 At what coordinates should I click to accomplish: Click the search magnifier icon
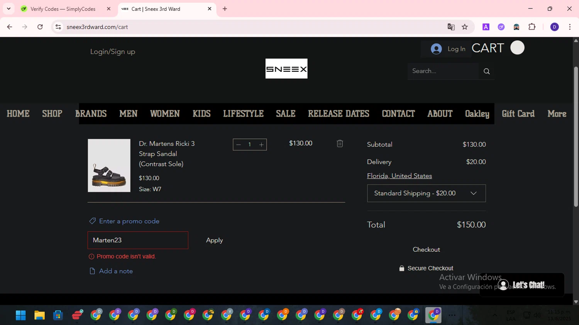tap(486, 71)
